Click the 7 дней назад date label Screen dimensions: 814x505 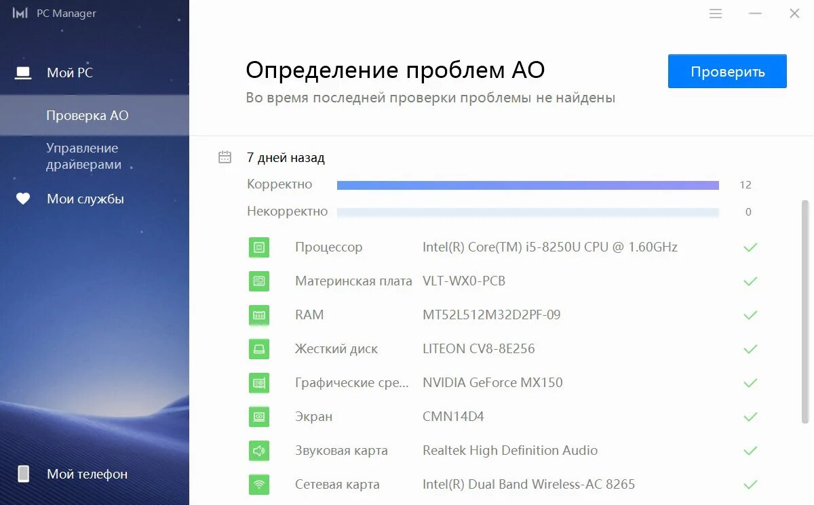point(286,158)
